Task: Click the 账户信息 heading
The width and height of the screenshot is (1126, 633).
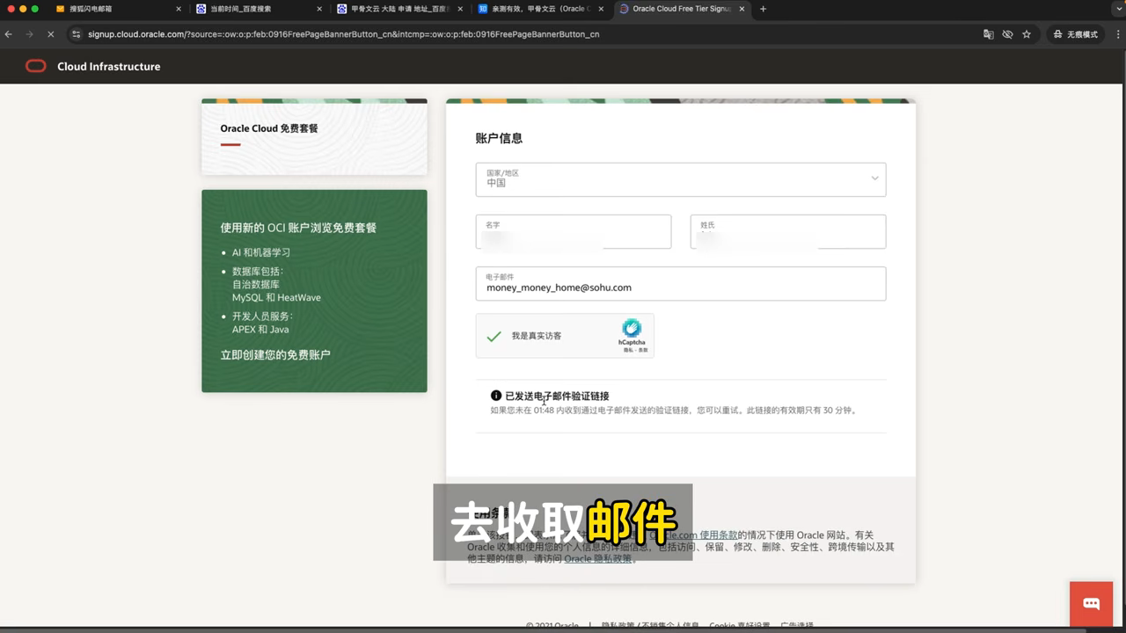Action: (x=499, y=138)
